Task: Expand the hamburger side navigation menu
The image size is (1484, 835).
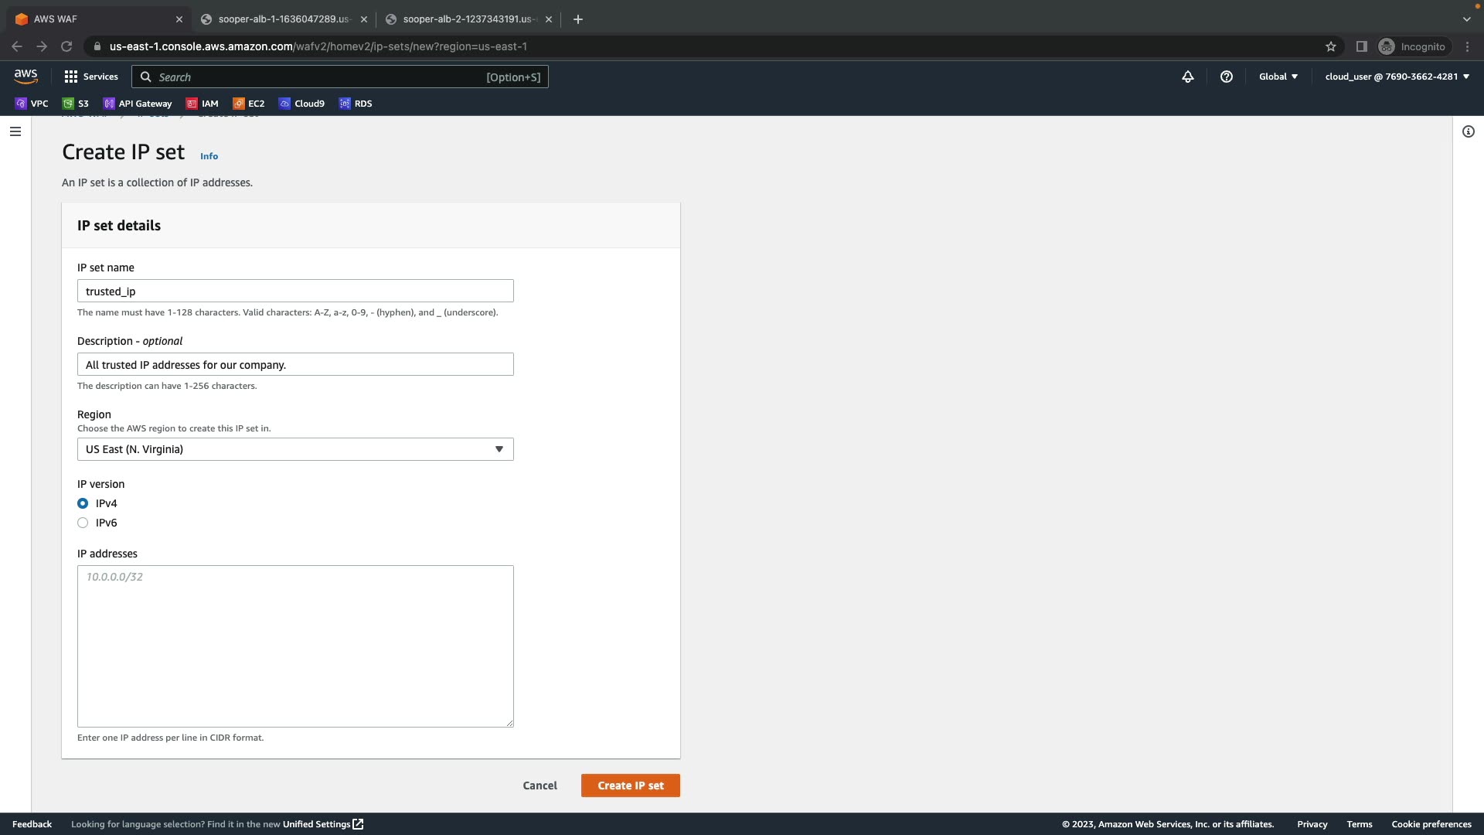Action: click(x=15, y=131)
